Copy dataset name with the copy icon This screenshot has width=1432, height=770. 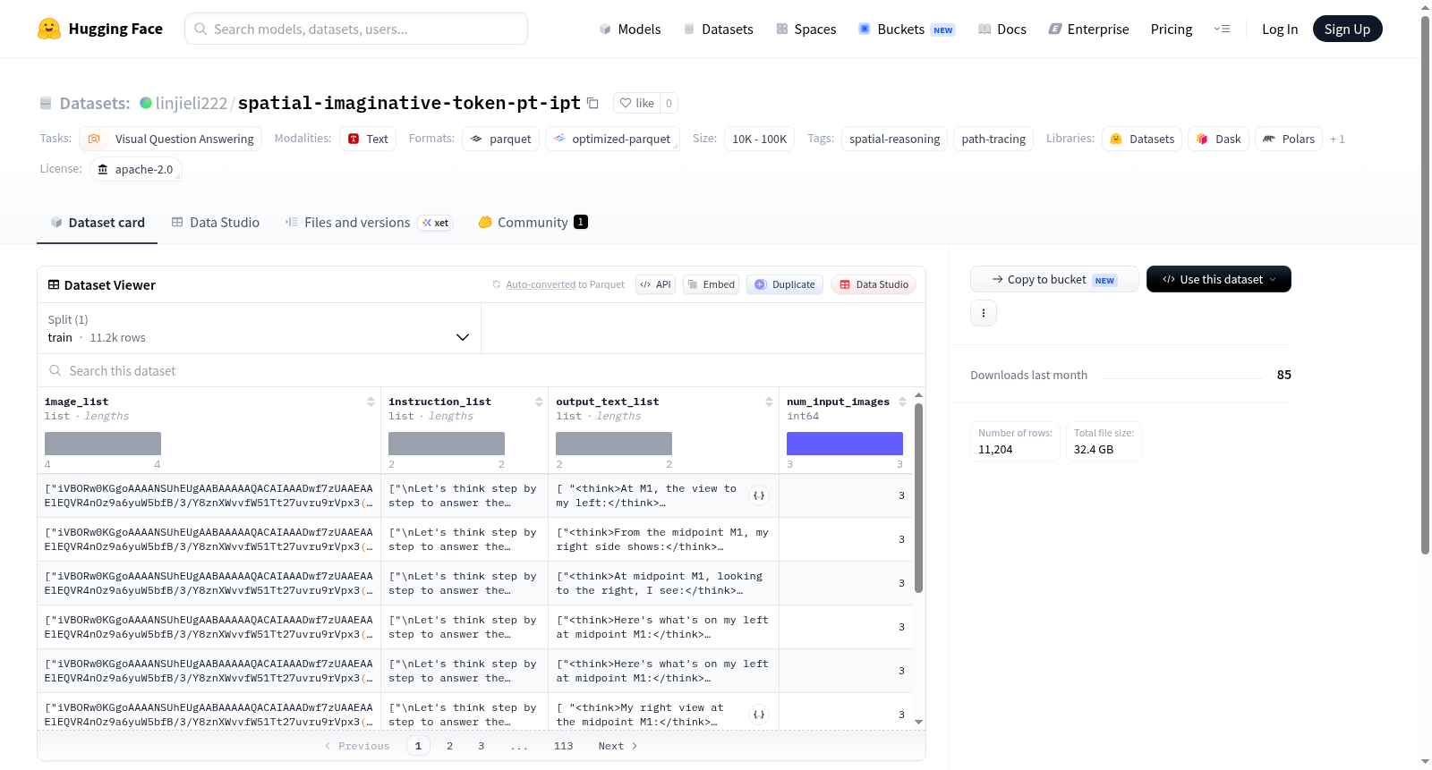592,103
